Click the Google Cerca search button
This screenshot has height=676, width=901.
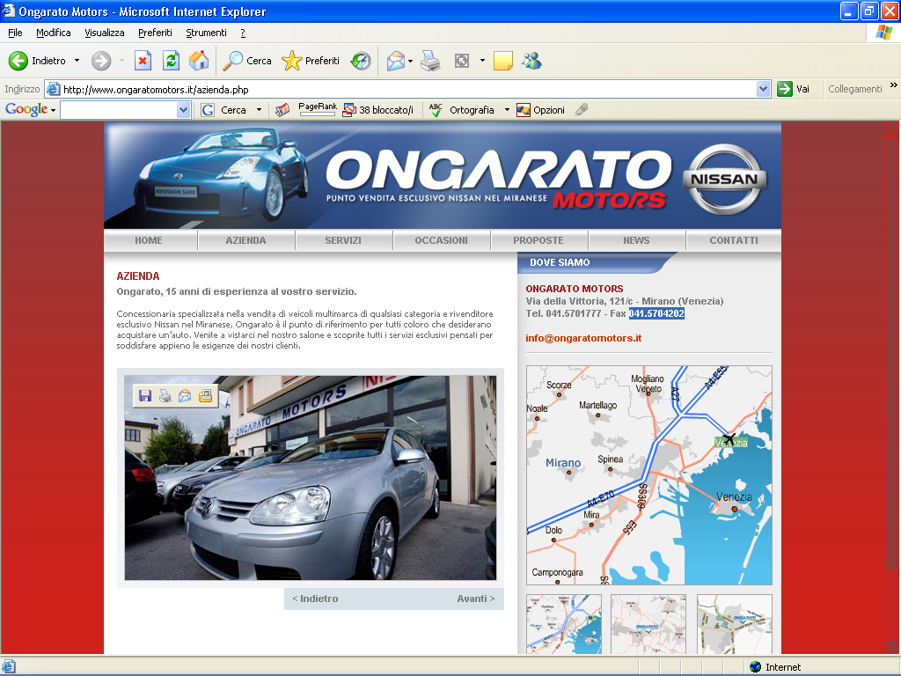pos(224,110)
